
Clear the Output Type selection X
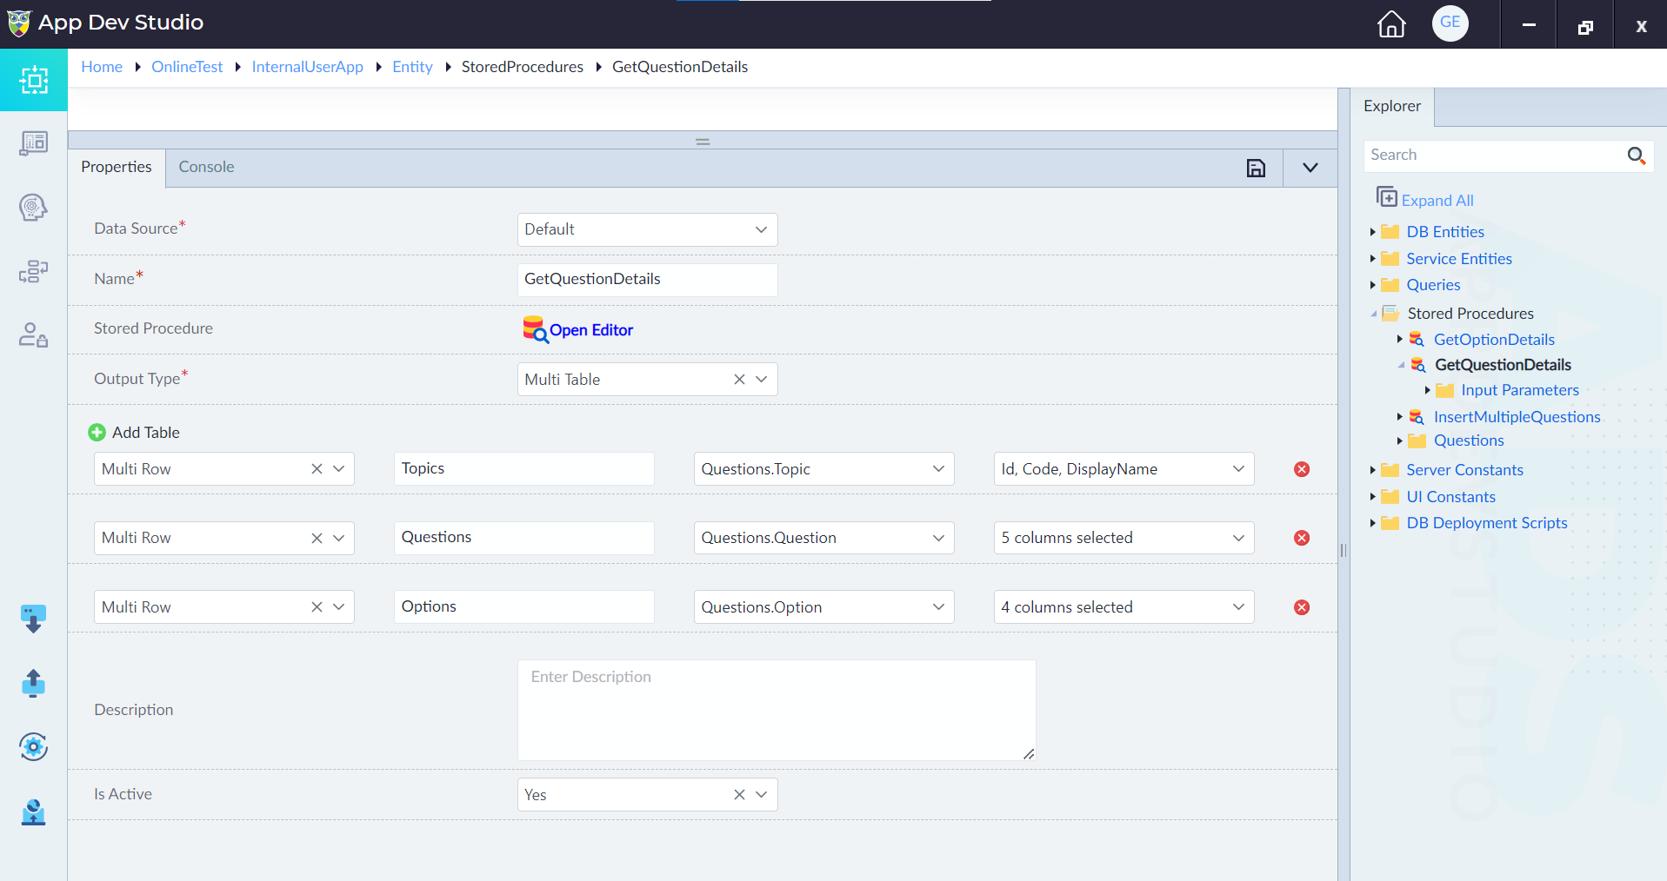click(x=739, y=380)
